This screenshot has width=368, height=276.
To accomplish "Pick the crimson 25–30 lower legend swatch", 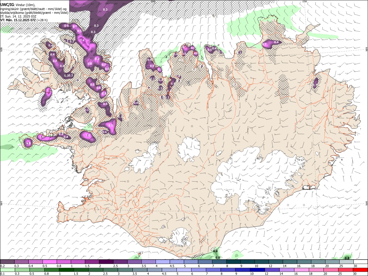I will tap(346, 270).
